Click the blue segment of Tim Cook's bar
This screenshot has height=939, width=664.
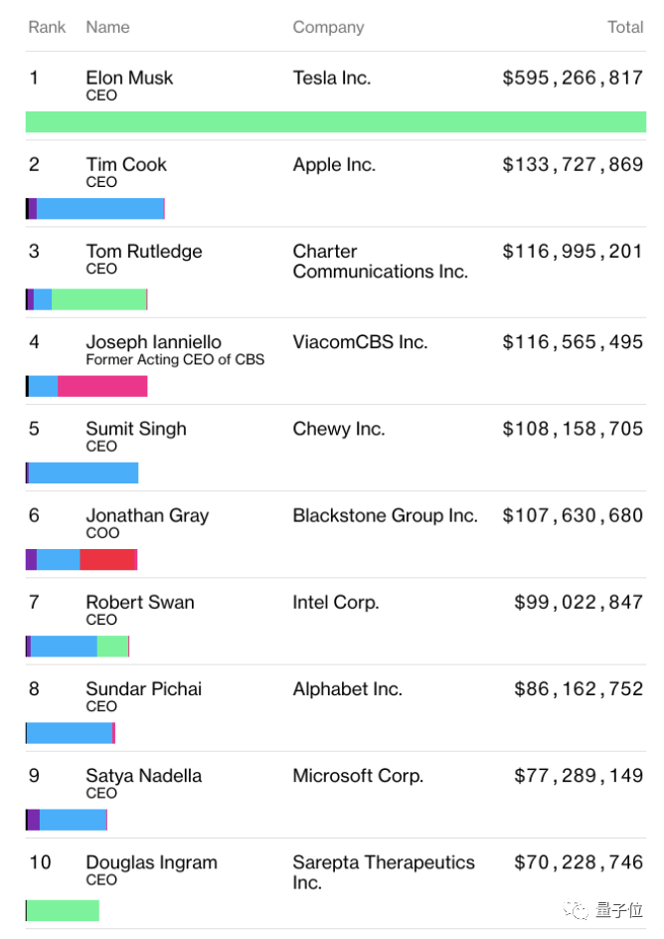pos(99,209)
